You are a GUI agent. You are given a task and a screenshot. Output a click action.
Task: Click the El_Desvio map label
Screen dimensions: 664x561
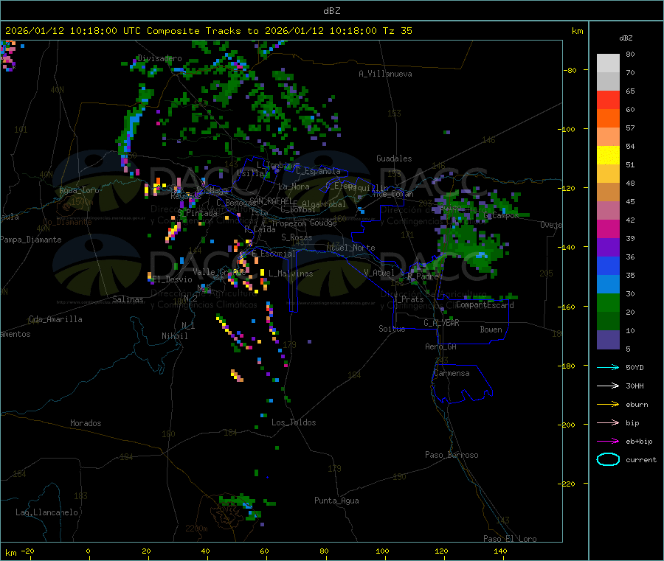click(x=173, y=279)
